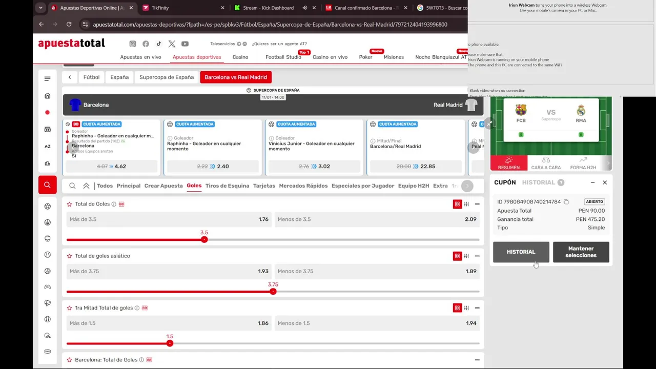Viewport: 656px width, 369px height.
Task: Bet on Menos de 3.5 at 2.09
Action: pyautogui.click(x=377, y=219)
